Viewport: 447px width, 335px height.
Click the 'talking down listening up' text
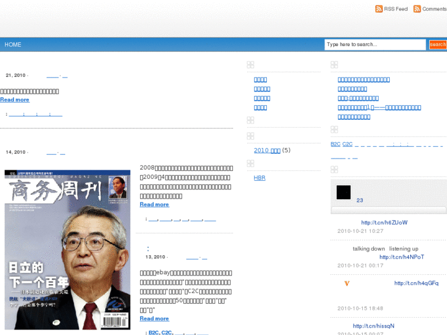(x=386, y=249)
